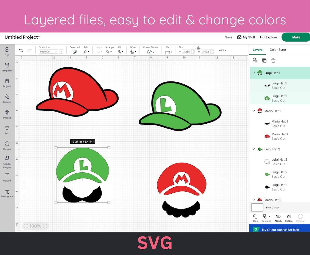Click Try Cricut Access for free banner
Image resolution: width=310 pixels, height=255 pixels.
click(x=280, y=229)
